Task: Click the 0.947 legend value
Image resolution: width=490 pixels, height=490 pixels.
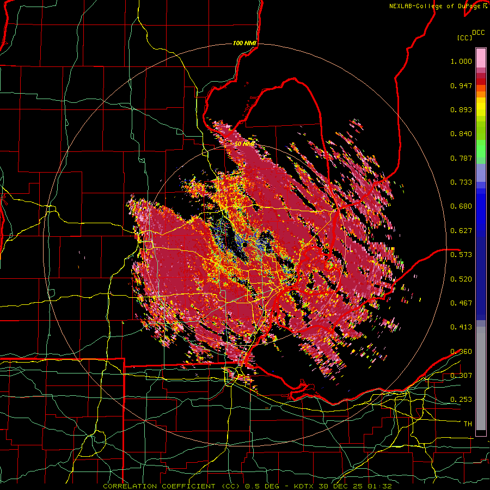Action: (x=461, y=85)
